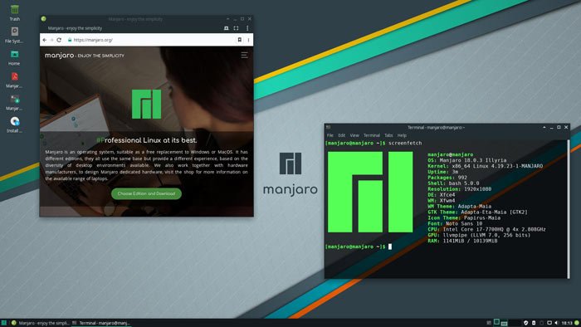Go back in the browser window
Screen dimensions: 581x327
(45, 40)
